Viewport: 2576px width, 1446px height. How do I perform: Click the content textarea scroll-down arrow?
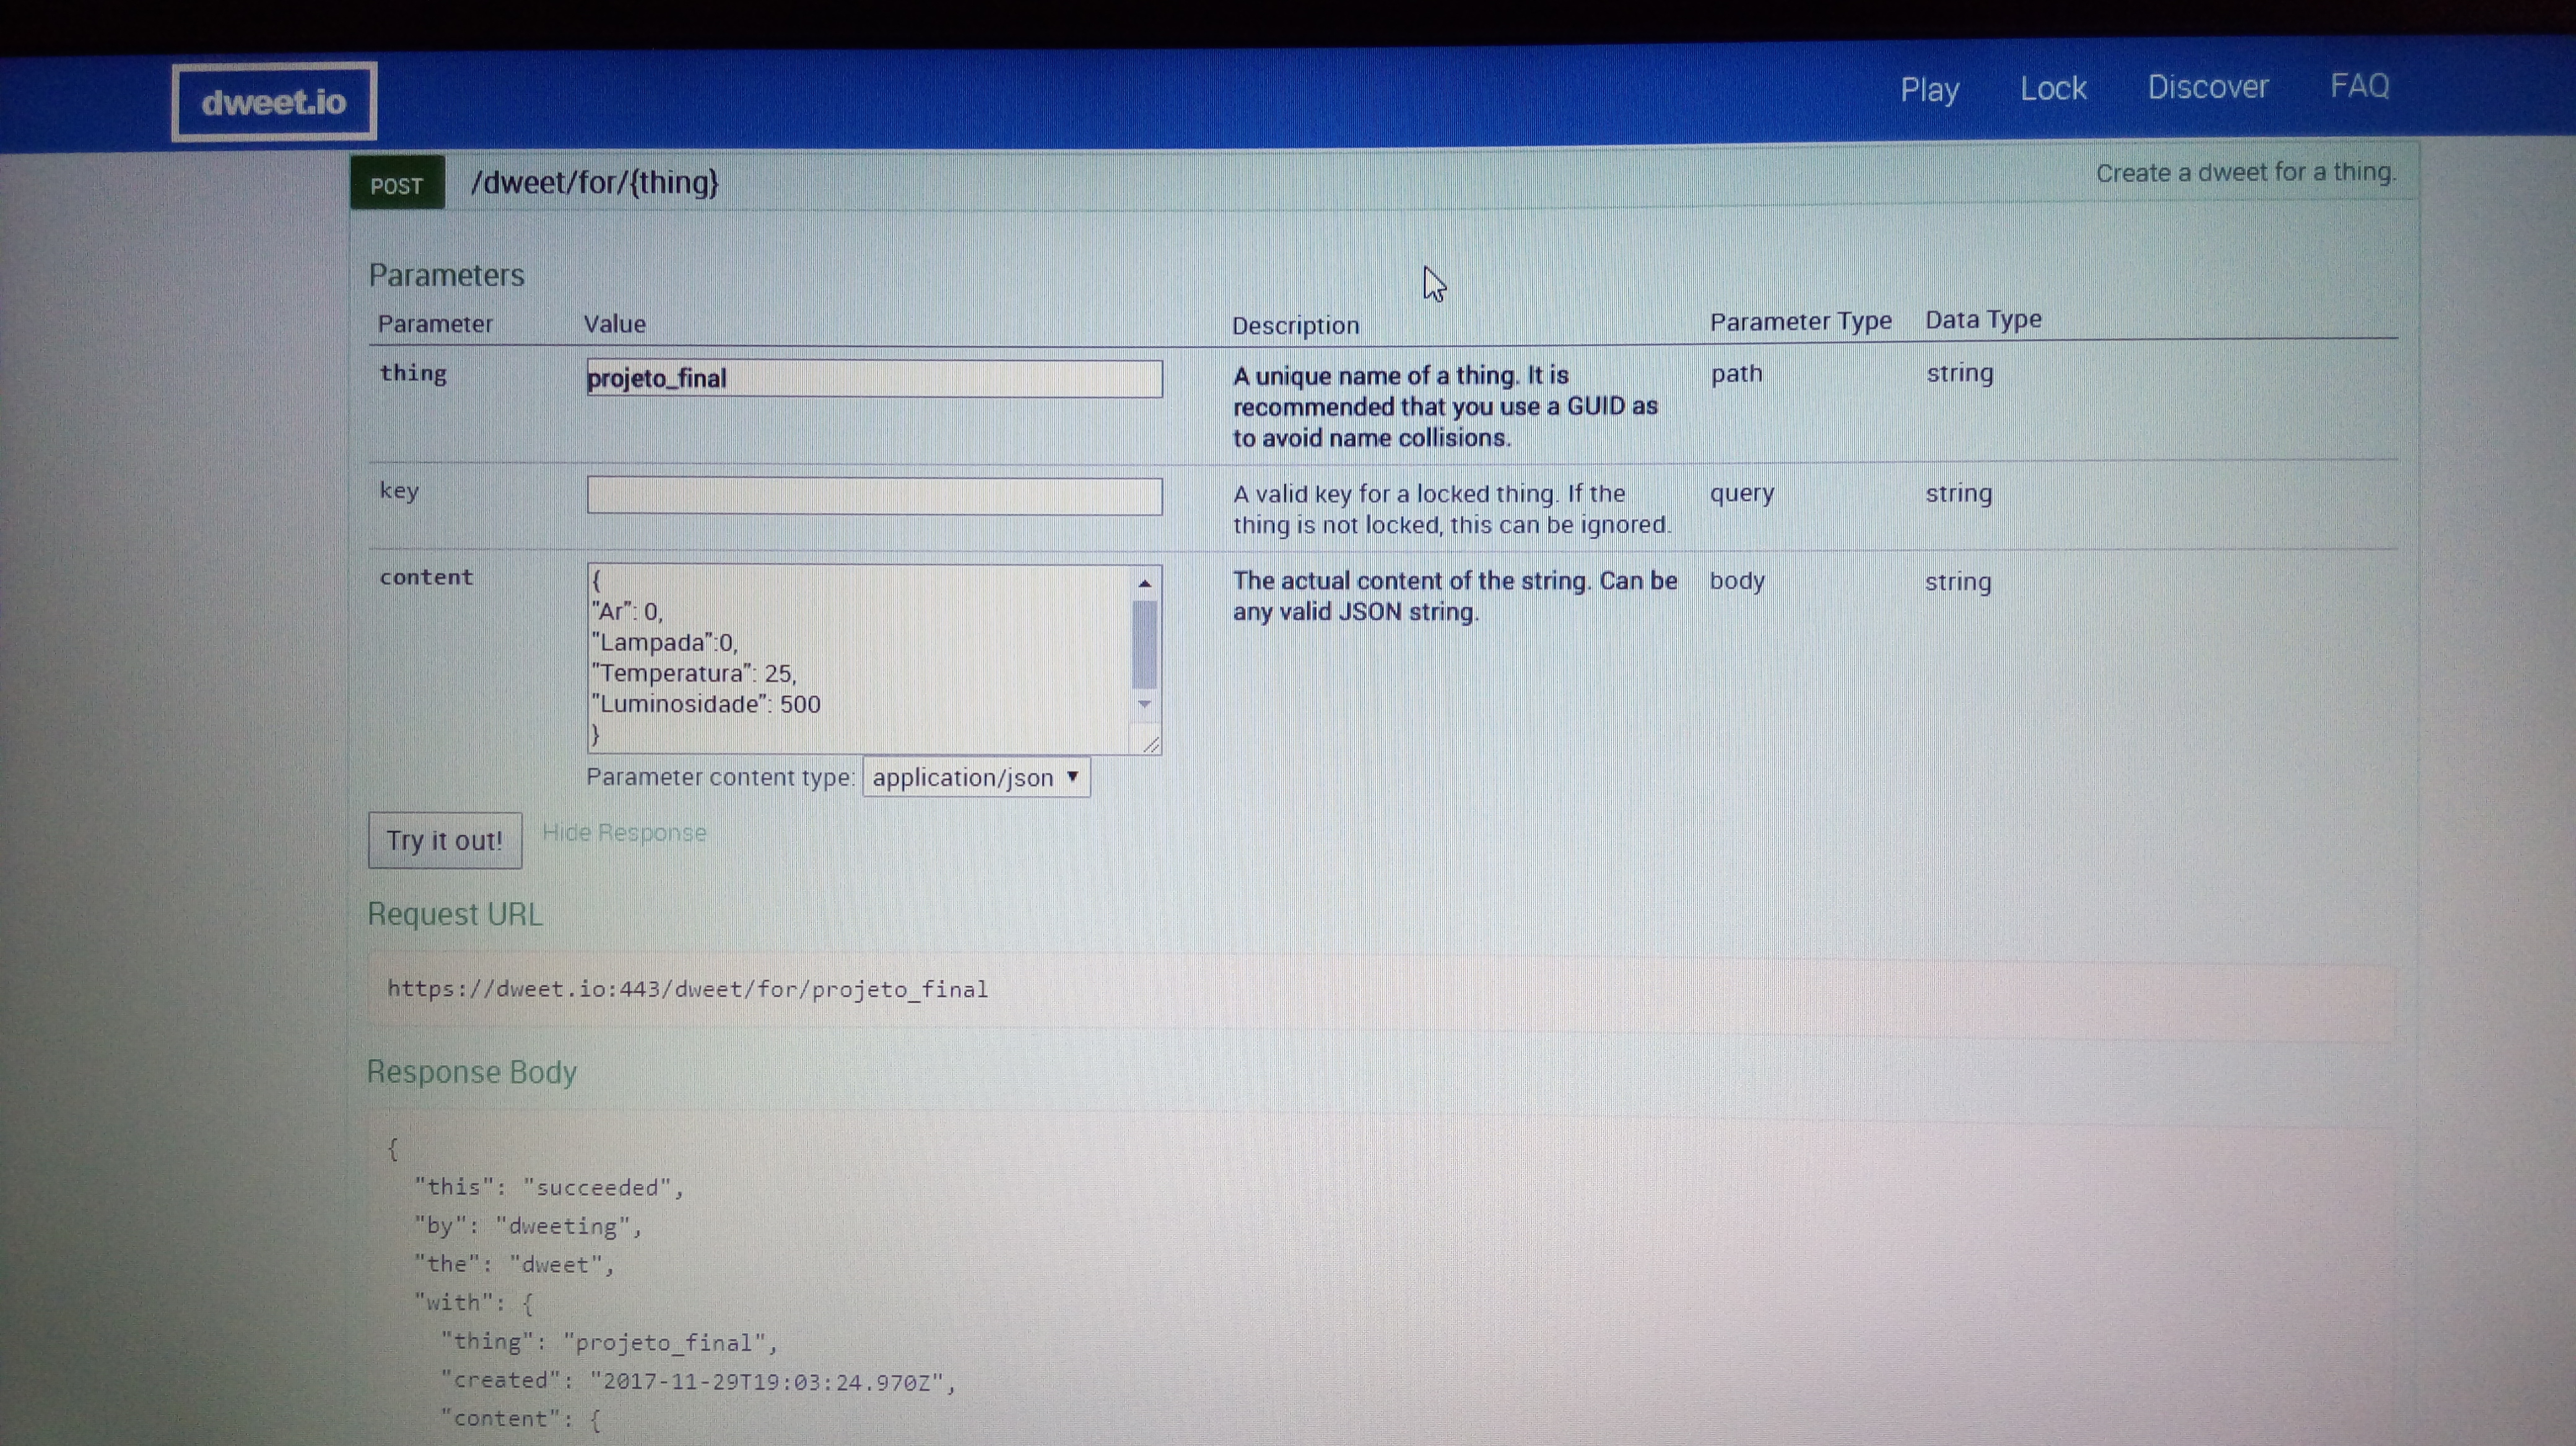(1145, 704)
